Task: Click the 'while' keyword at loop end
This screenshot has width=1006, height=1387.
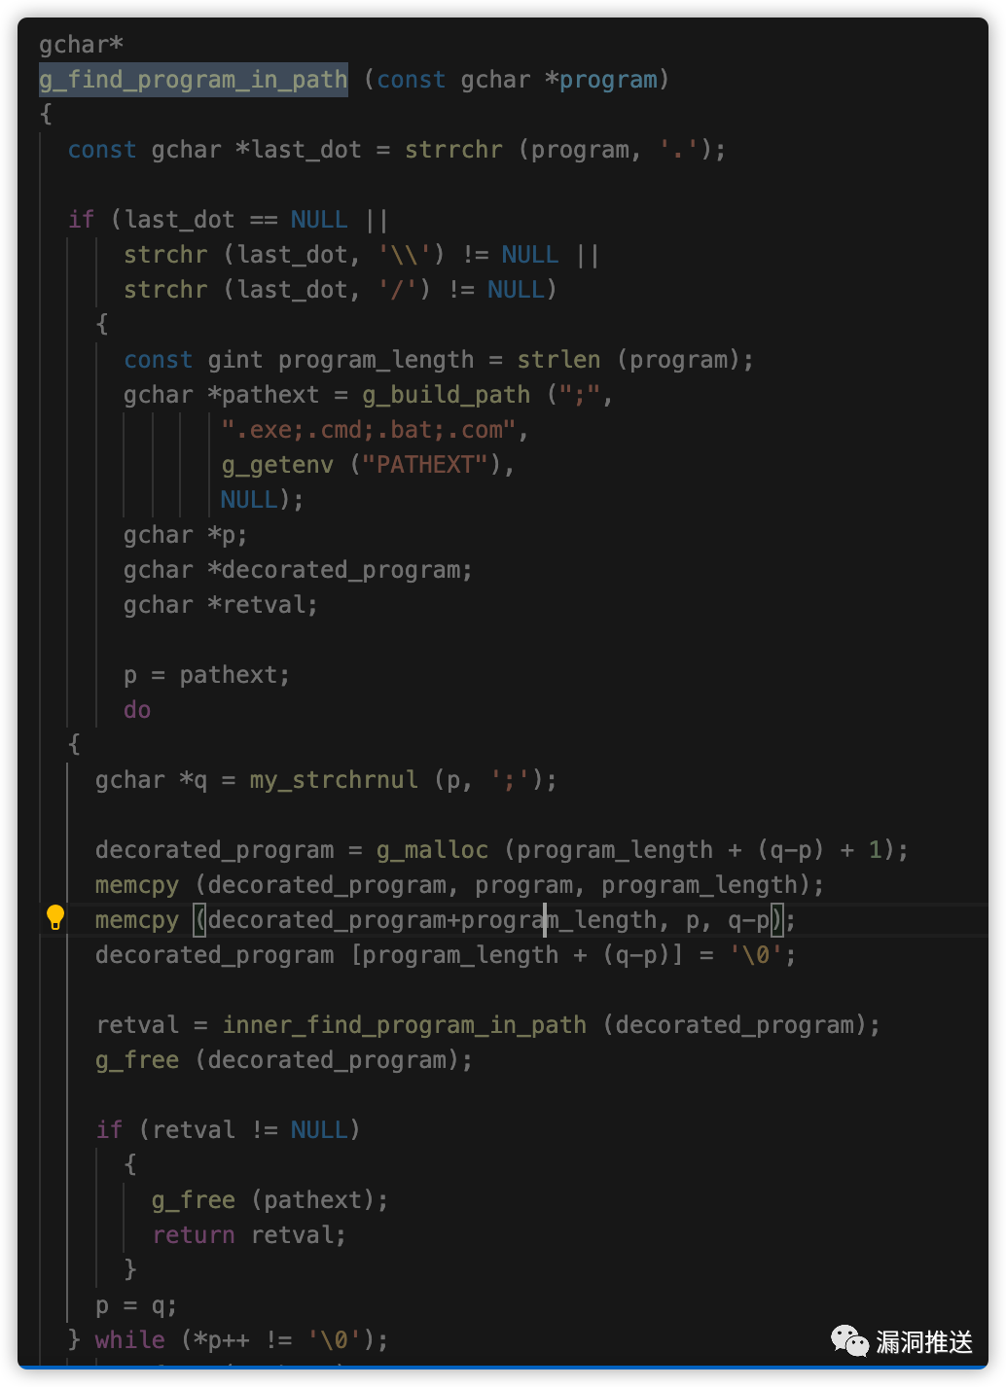Action: (129, 1340)
